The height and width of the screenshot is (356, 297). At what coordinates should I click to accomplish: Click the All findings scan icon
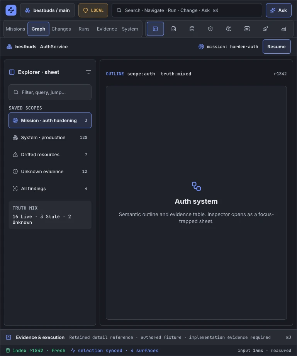click(x=15, y=189)
